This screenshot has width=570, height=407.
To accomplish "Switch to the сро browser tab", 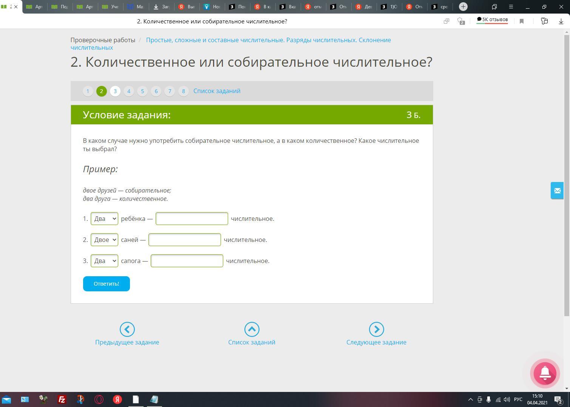I will coord(440,7).
